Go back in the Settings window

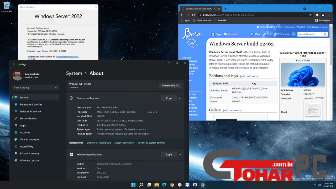(x=14, y=64)
